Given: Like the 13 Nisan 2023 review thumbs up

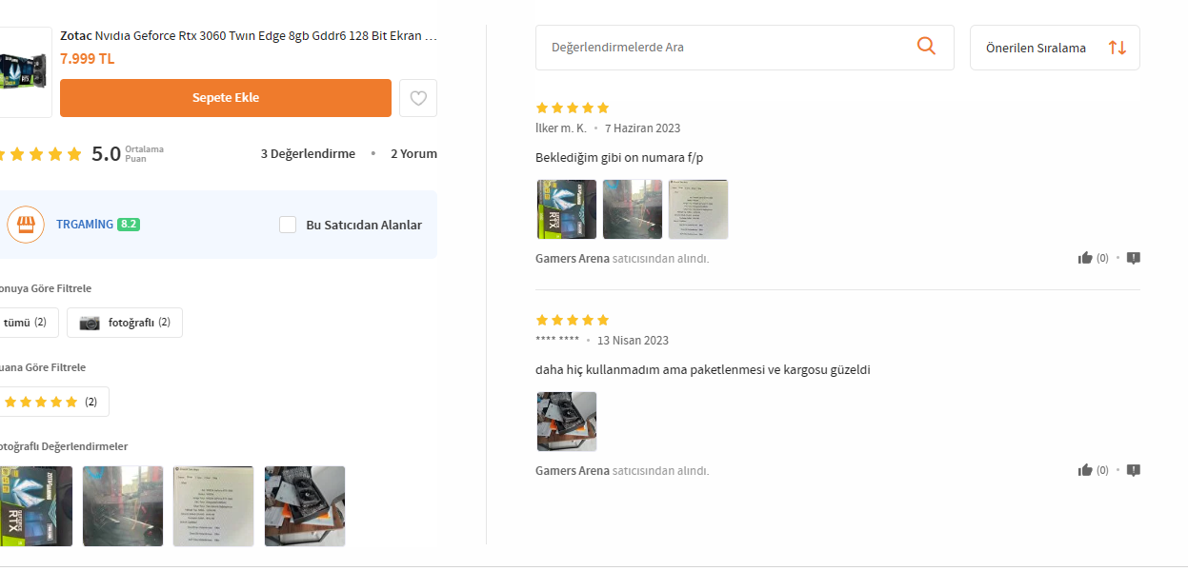Looking at the screenshot, I should 1085,470.
